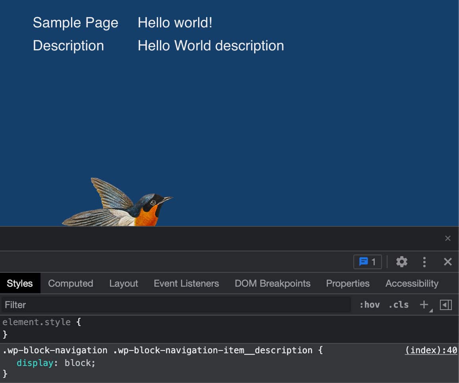This screenshot has width=459, height=383.
Task: Toggle the Computed Styles sidebar pane icon
Action: click(446, 304)
